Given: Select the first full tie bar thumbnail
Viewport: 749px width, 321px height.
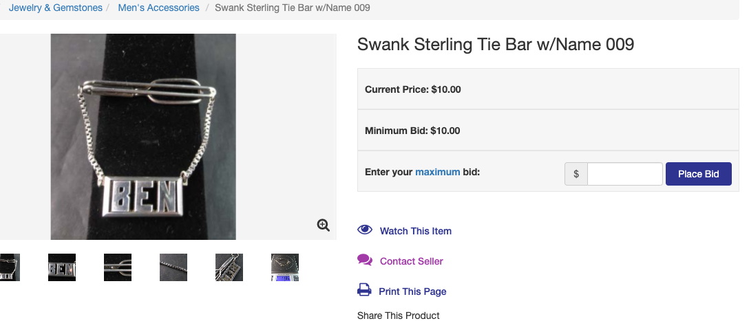Looking at the screenshot, I should pos(10,267).
